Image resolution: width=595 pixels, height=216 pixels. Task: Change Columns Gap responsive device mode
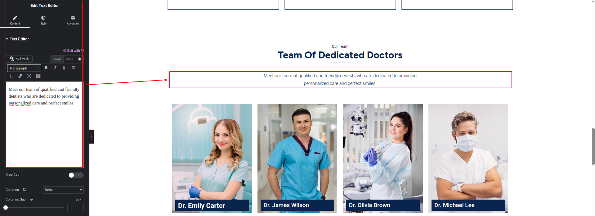[x=31, y=199]
